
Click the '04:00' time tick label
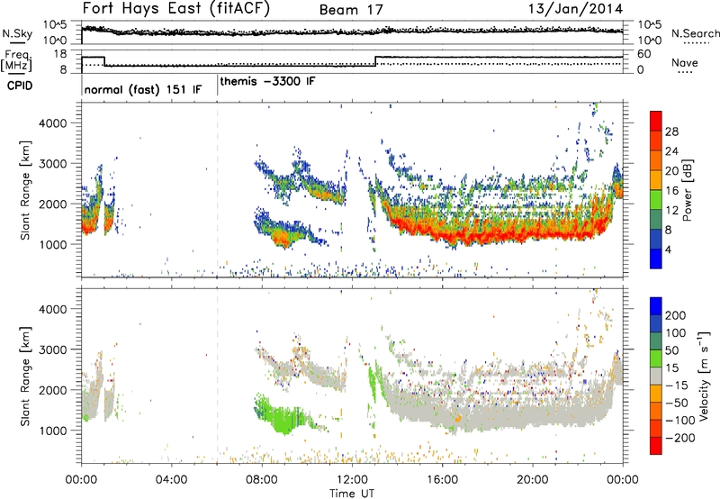171,480
